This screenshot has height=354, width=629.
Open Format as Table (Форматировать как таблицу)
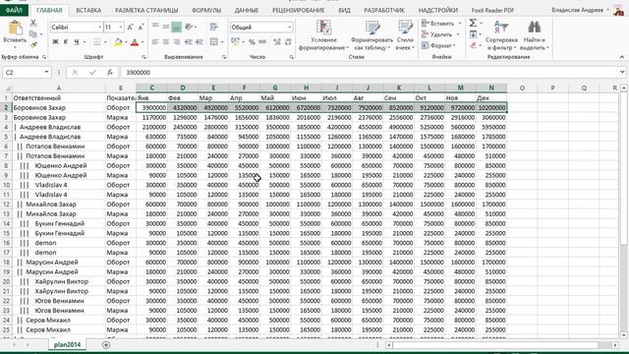click(x=372, y=35)
